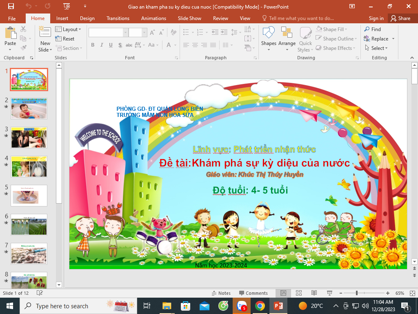Click the Save icon in title bar
This screenshot has height=314, width=418.
(x=11, y=6)
